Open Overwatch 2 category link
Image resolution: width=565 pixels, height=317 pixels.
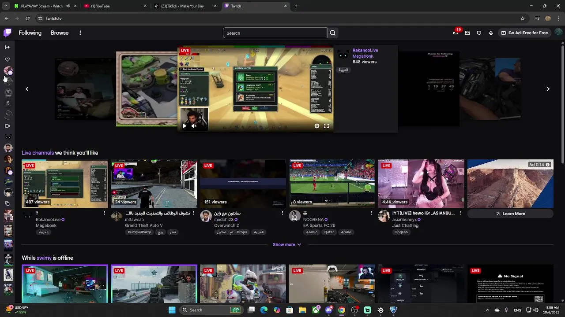(226, 225)
